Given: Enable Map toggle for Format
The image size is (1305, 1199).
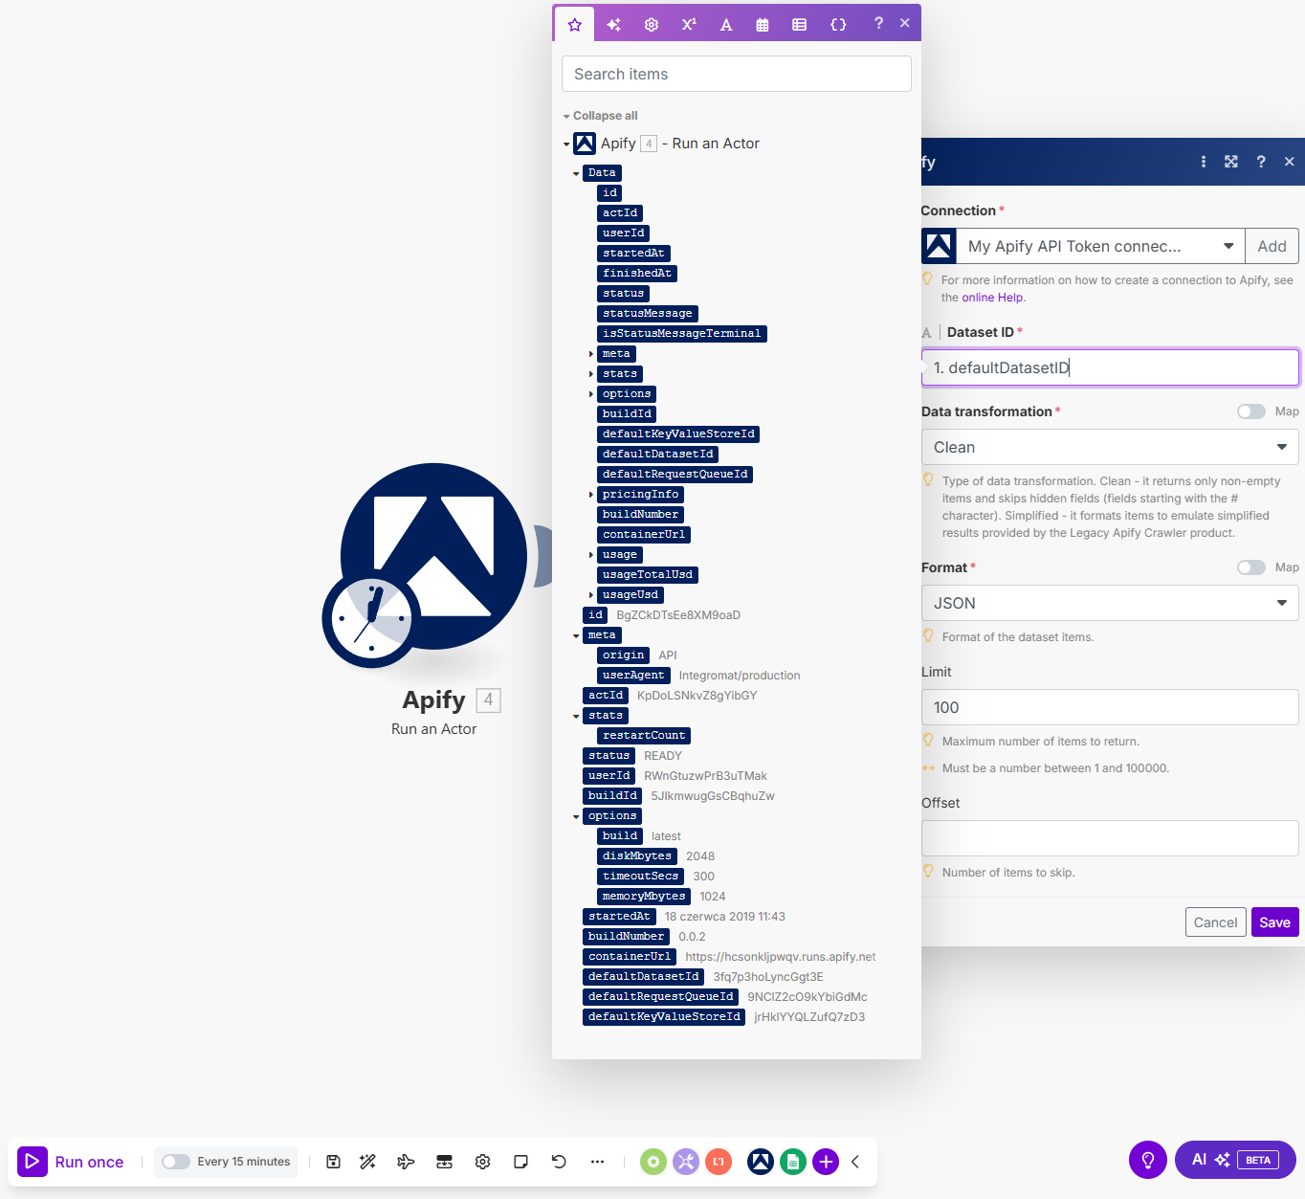Looking at the screenshot, I should (1250, 567).
